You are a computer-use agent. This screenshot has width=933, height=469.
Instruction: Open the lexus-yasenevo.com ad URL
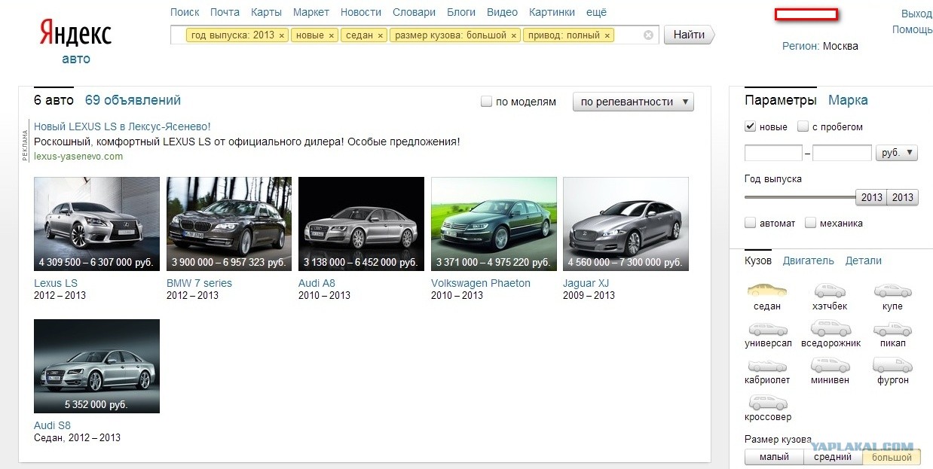[78, 157]
